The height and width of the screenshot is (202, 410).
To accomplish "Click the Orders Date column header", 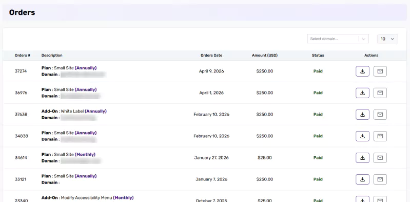I will coord(211,56).
